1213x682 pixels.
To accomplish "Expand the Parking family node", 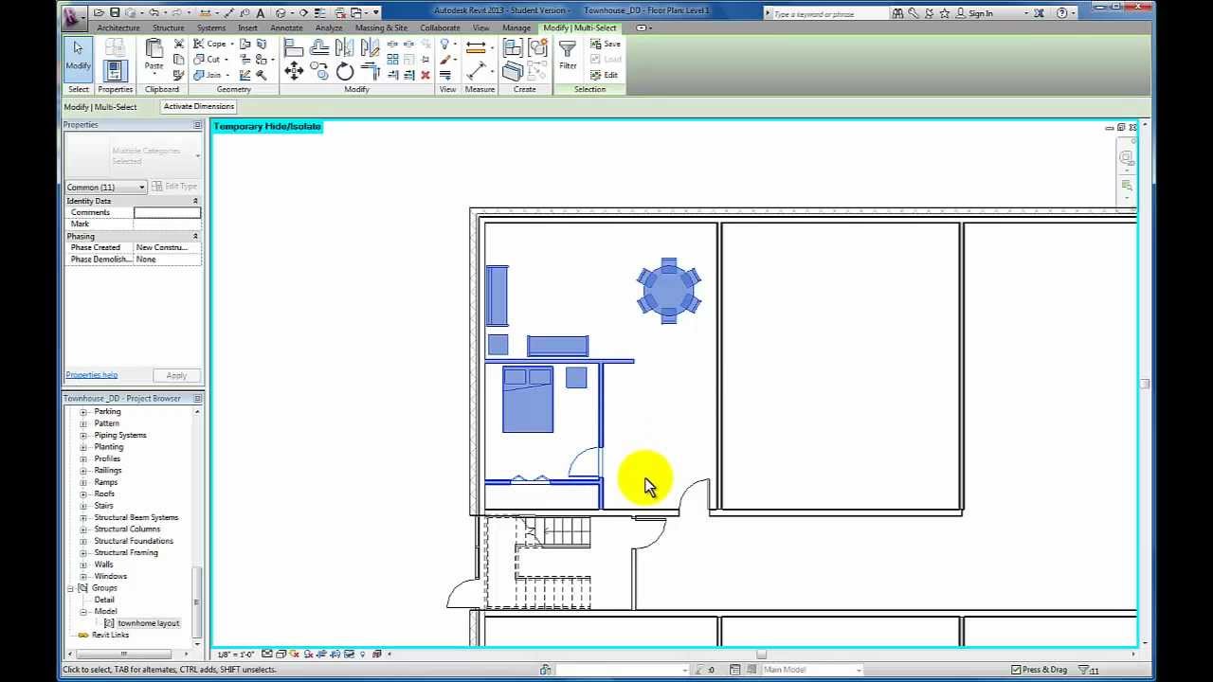I will pyautogui.click(x=83, y=412).
